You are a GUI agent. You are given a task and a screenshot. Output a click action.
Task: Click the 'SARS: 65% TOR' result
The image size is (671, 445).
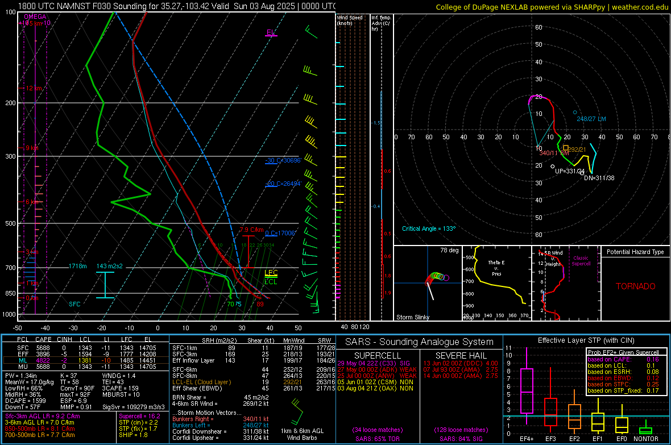click(x=378, y=439)
